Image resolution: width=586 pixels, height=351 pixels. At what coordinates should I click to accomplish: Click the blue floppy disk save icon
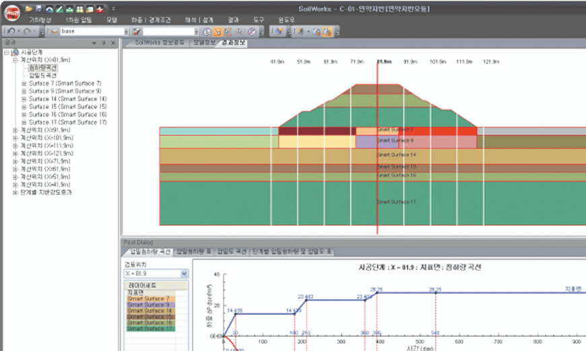39,9
